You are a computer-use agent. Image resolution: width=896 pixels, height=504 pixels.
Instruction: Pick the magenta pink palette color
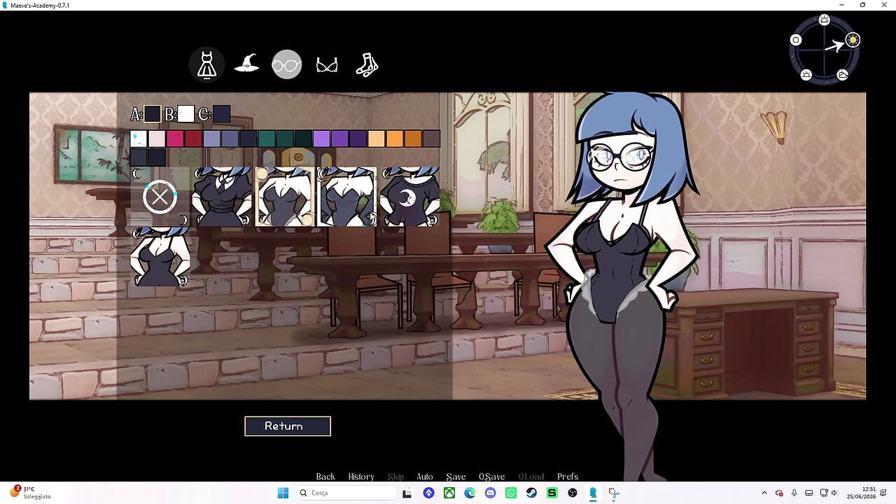175,139
